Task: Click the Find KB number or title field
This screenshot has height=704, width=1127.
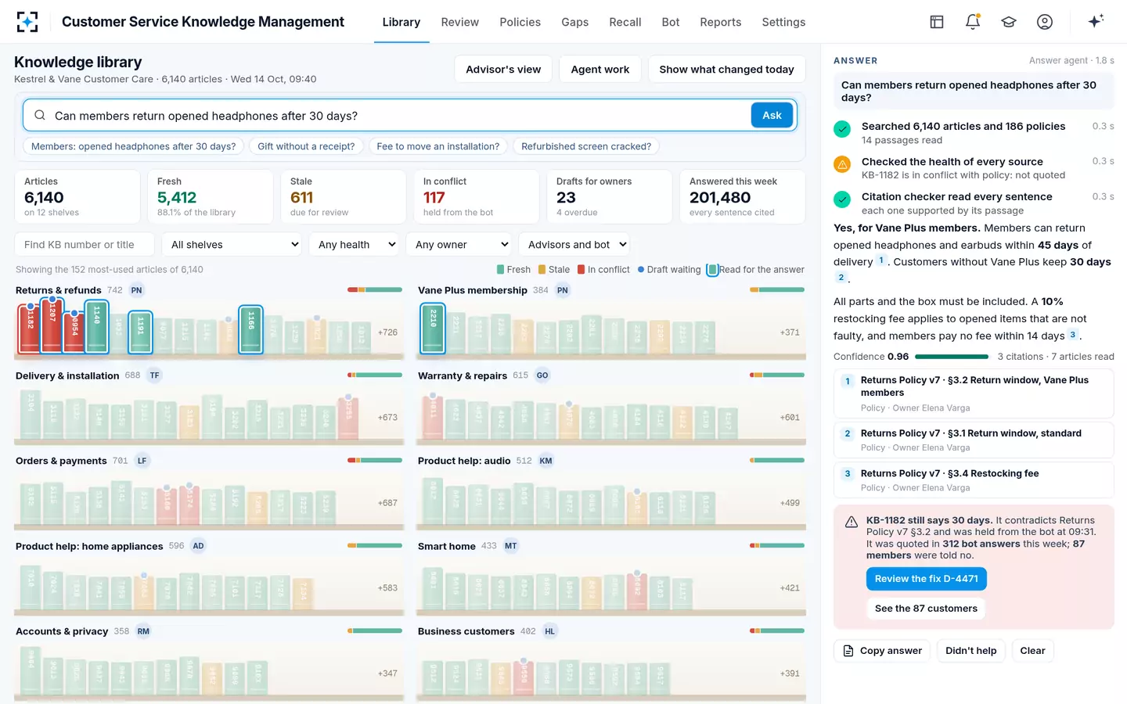Action: click(x=84, y=244)
